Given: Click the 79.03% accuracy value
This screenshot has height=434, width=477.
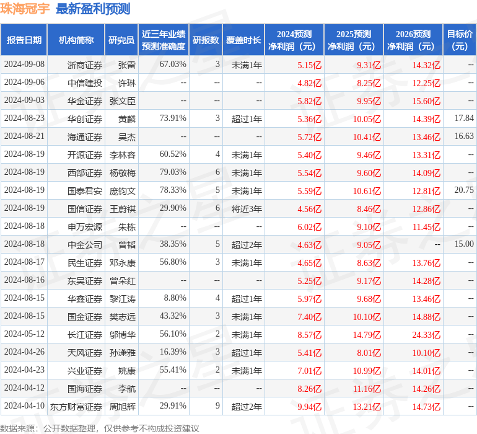Looking at the screenshot, I should [173, 172].
